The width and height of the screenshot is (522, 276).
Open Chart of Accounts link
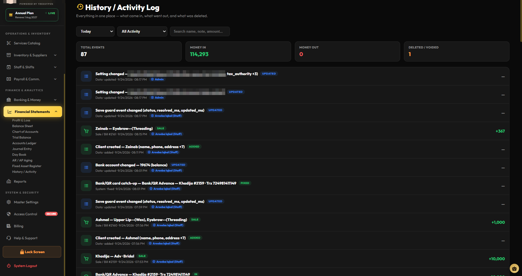25,132
